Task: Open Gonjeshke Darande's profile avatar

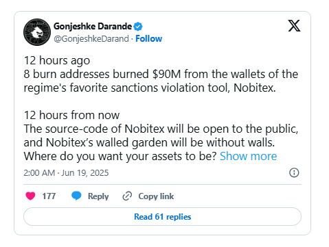Action: (37, 32)
